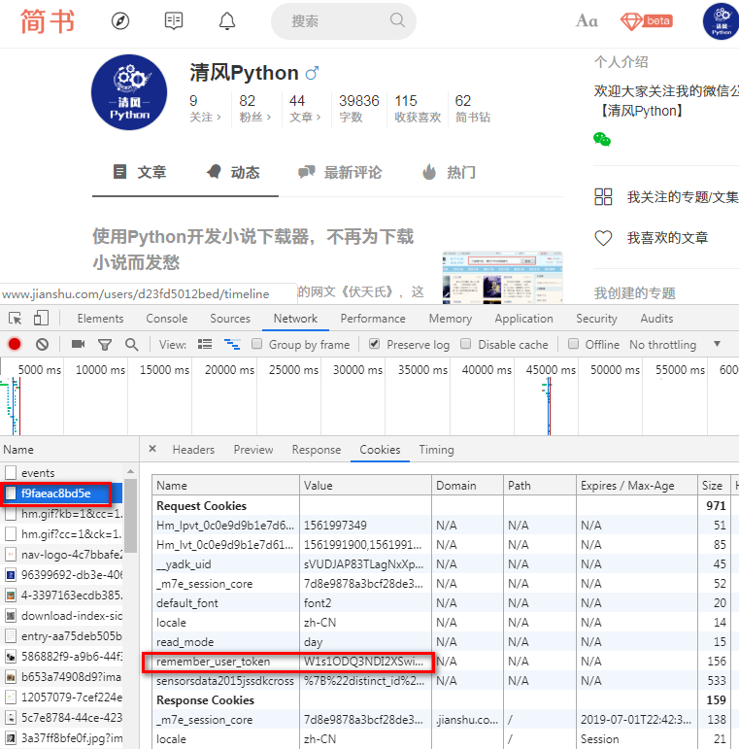Click the Jianshu logo
This screenshot has height=749, width=739.
pyautogui.click(x=48, y=21)
